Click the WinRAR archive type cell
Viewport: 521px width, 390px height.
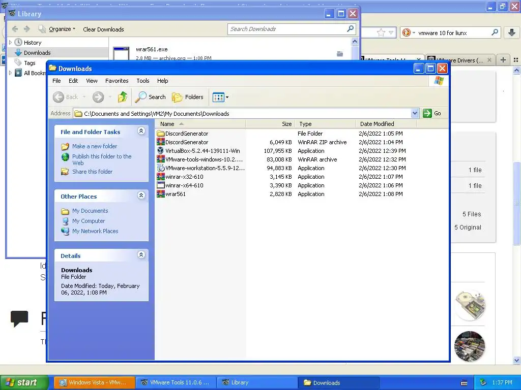tap(317, 159)
